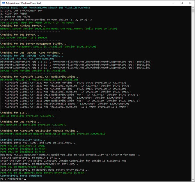Minimize the Windows PowerShell window

click(173, 3)
